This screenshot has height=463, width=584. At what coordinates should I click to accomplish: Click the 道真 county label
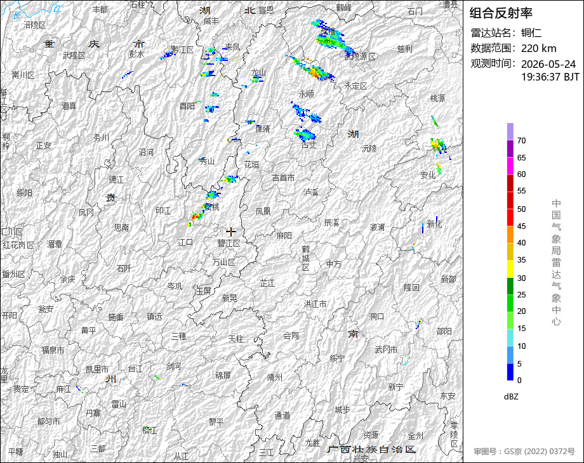(69, 106)
